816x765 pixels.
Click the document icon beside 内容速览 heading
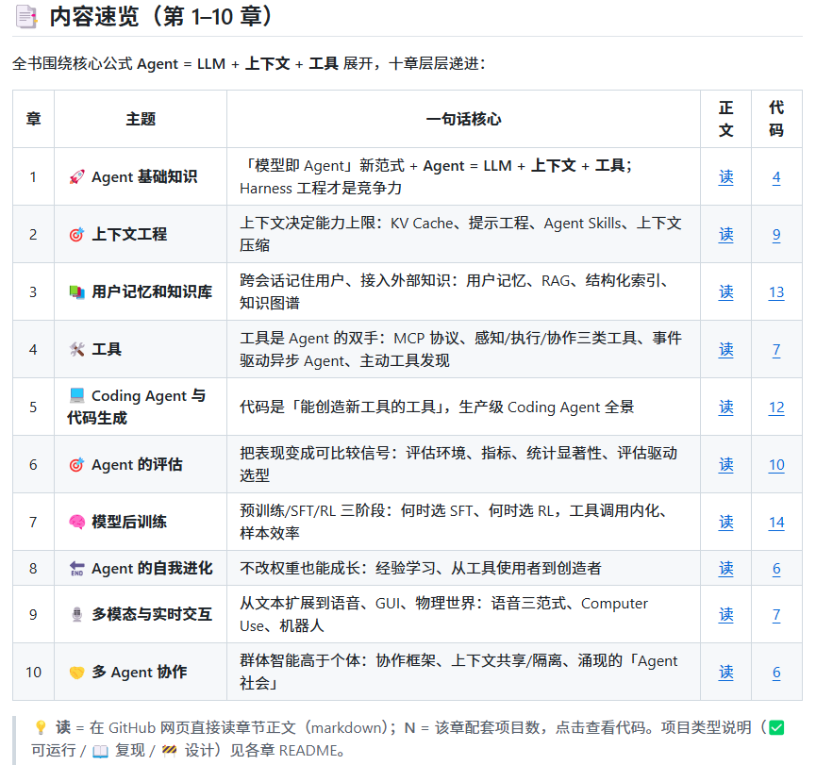tap(26, 17)
